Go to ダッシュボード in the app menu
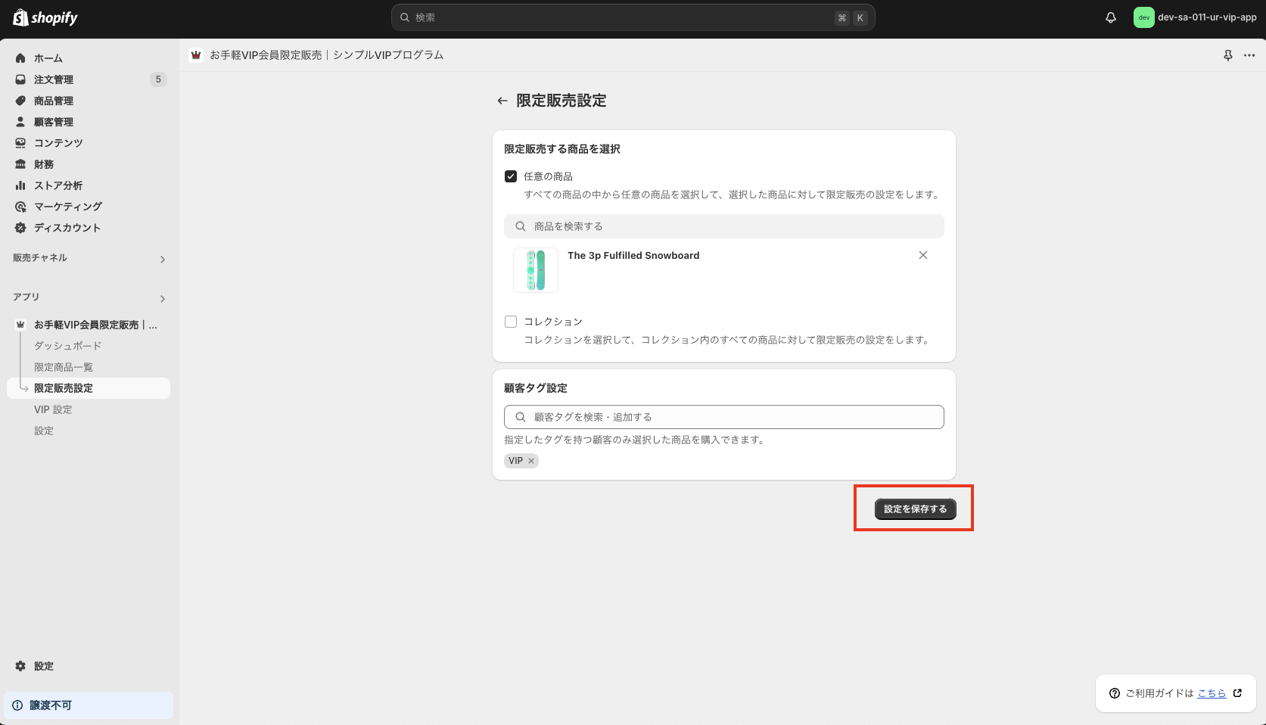Viewport: 1266px width, 725px height. (67, 345)
